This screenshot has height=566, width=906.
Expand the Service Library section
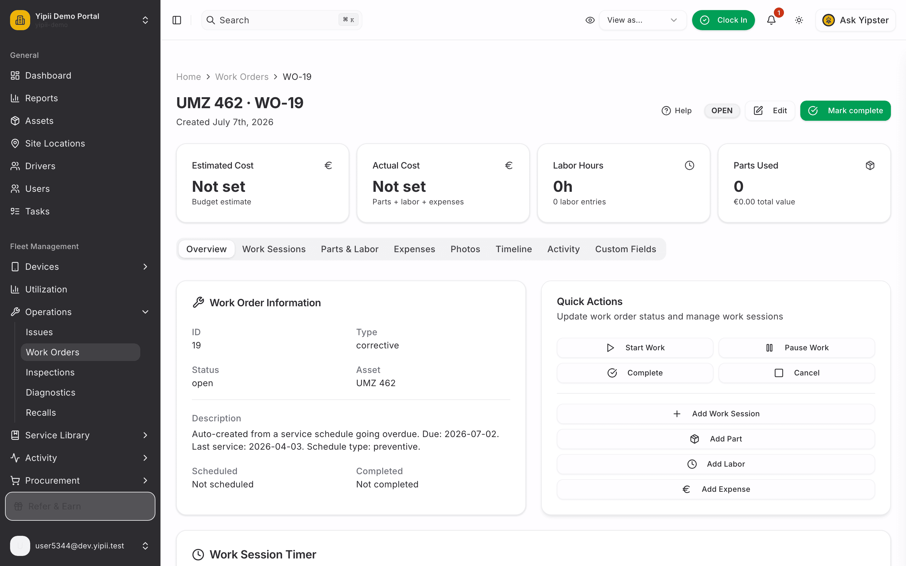coord(80,435)
